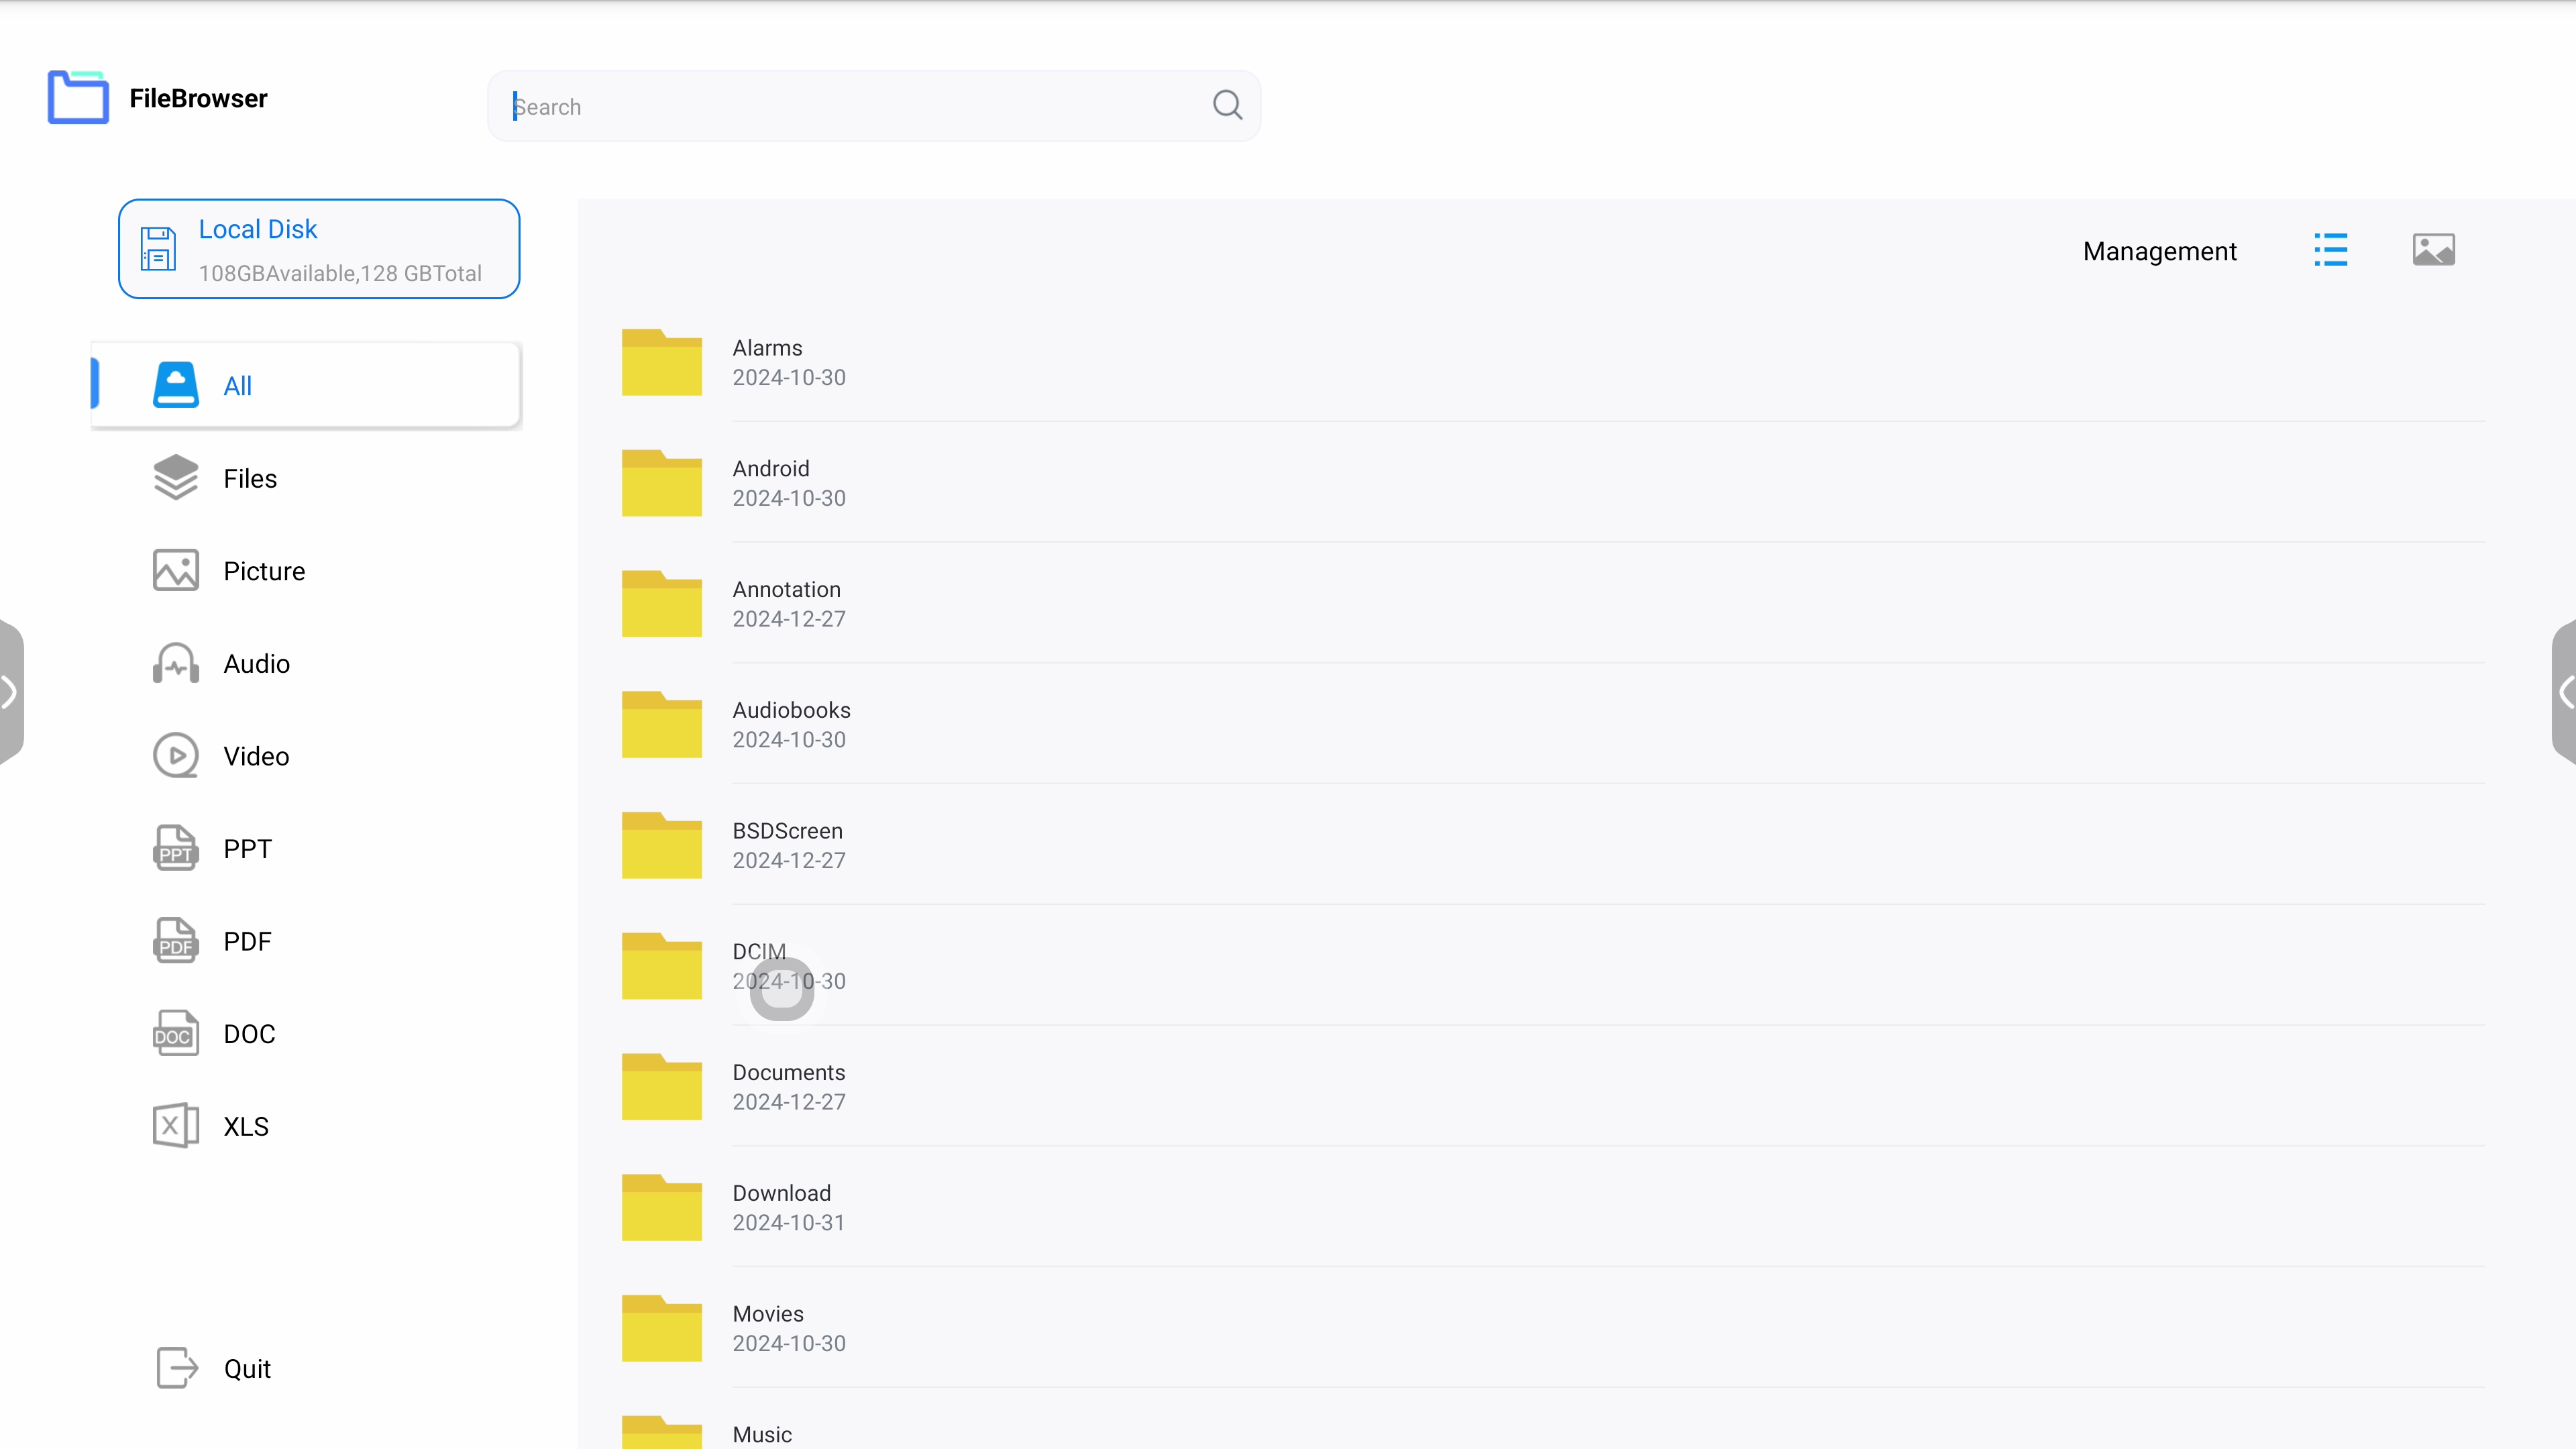This screenshot has width=2576, height=1449.
Task: Filter by DOC files
Action: click(249, 1034)
